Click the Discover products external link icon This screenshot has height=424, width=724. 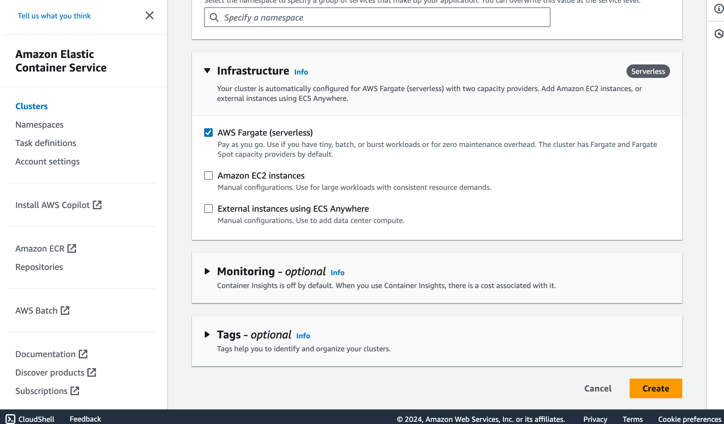click(92, 372)
